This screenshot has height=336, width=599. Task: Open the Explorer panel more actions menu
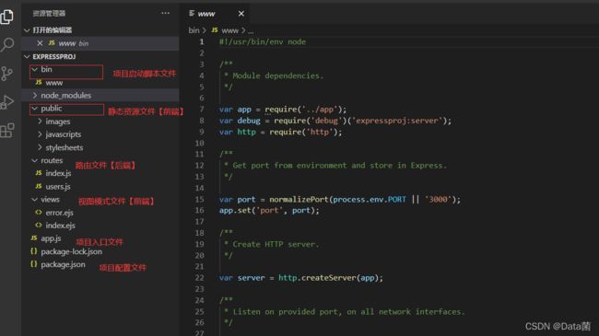click(x=165, y=14)
